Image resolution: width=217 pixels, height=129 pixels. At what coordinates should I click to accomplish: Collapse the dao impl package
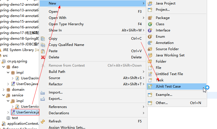tap(8, 73)
